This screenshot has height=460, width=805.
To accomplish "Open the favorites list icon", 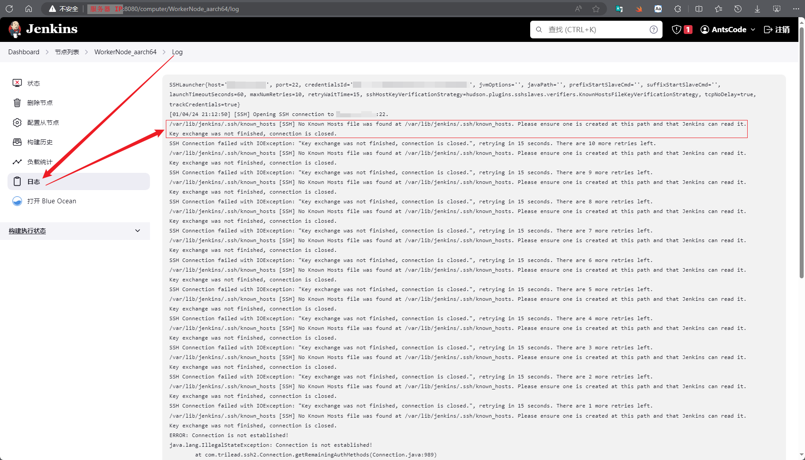I will click(719, 9).
